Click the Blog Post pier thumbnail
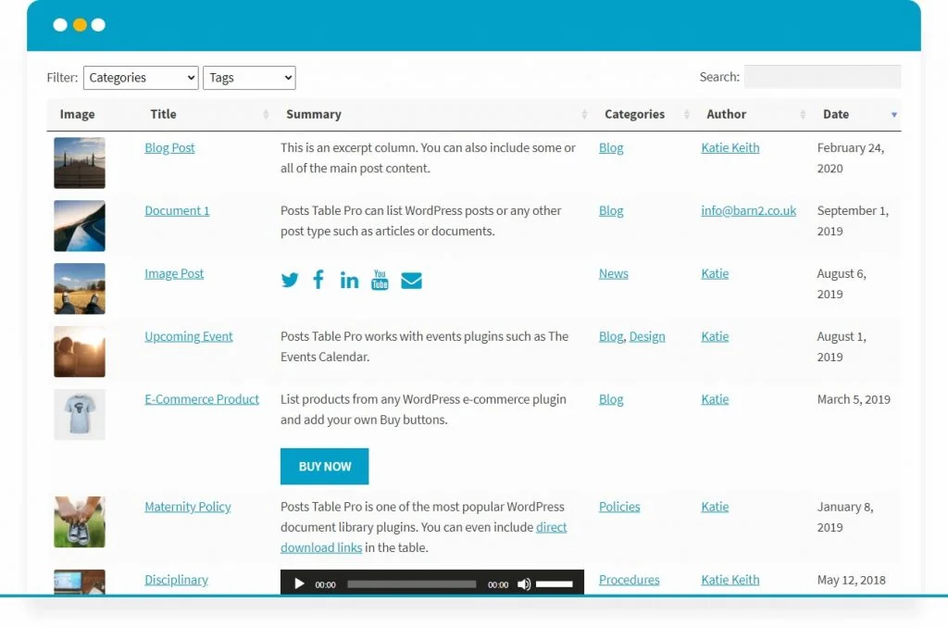 pos(80,163)
